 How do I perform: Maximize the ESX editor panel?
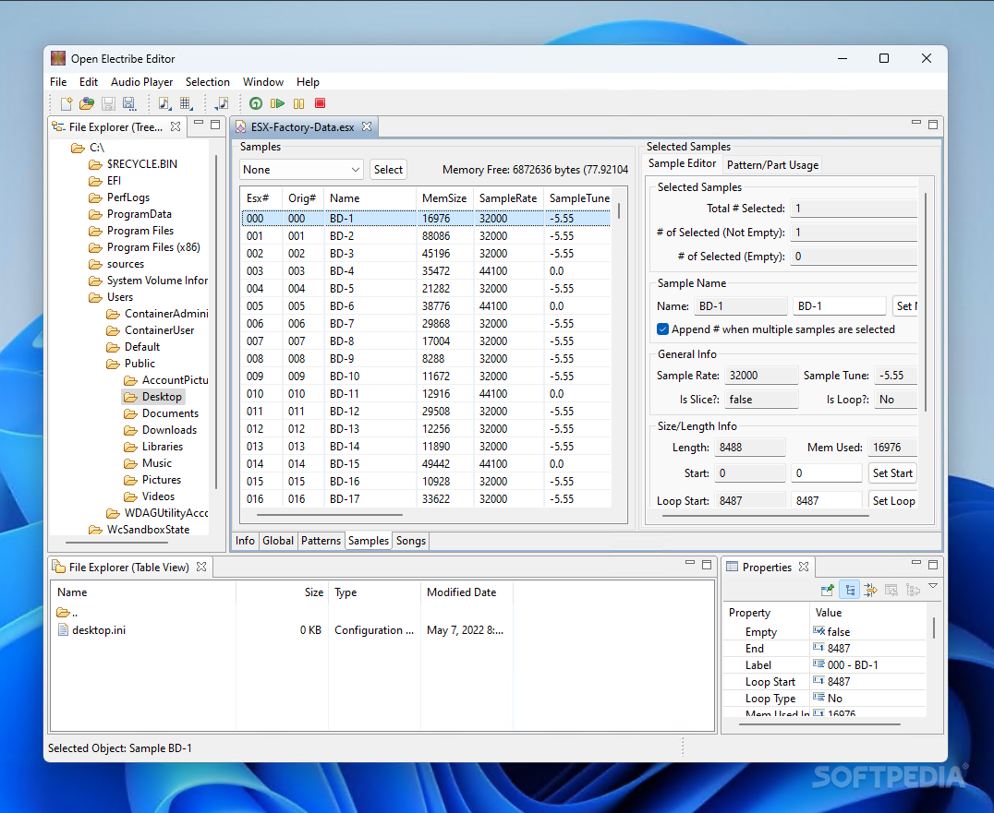pos(933,125)
